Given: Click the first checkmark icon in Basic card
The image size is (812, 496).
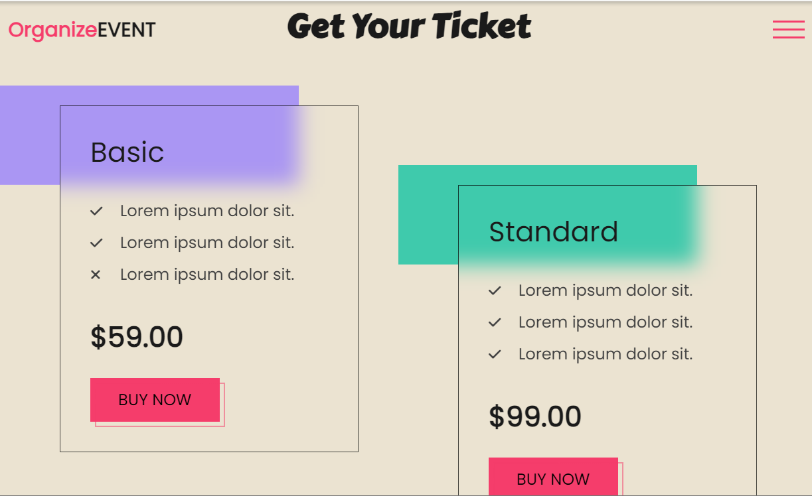Looking at the screenshot, I should click(96, 211).
